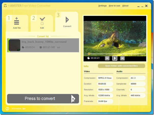Skip to next frame in preview
This screenshot has width=154, height=115.
122,58
